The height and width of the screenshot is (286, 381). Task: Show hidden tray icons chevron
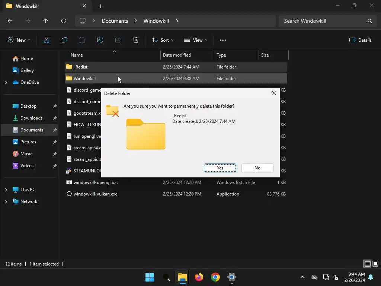(302, 277)
